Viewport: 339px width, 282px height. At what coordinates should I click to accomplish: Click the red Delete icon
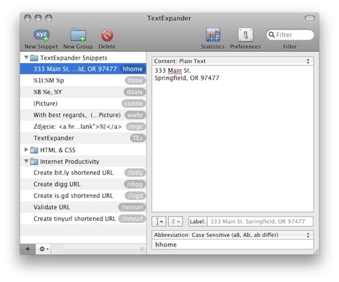point(107,35)
